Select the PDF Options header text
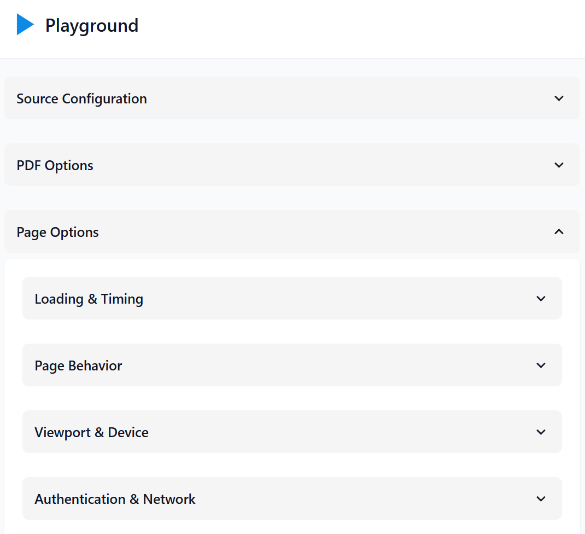The image size is (585, 534). coord(55,165)
